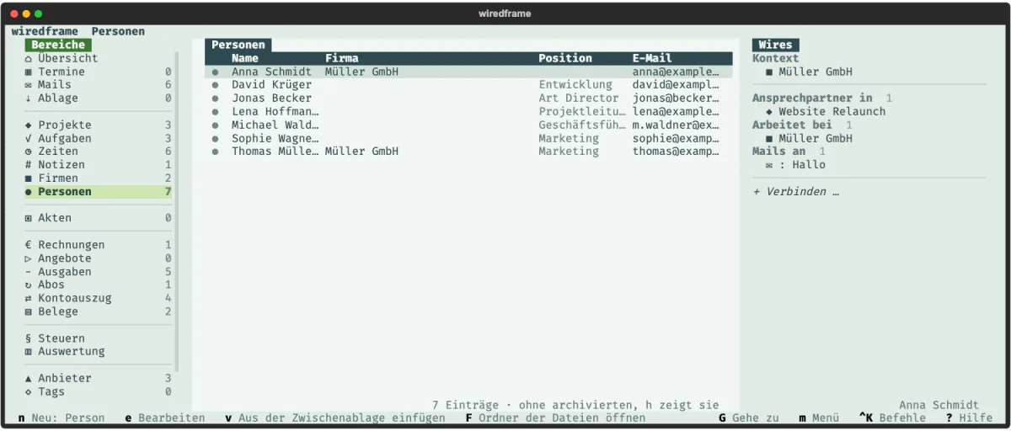This screenshot has height=431, width=1011.
Task: Open the Hallo mail wire
Action: point(795,165)
